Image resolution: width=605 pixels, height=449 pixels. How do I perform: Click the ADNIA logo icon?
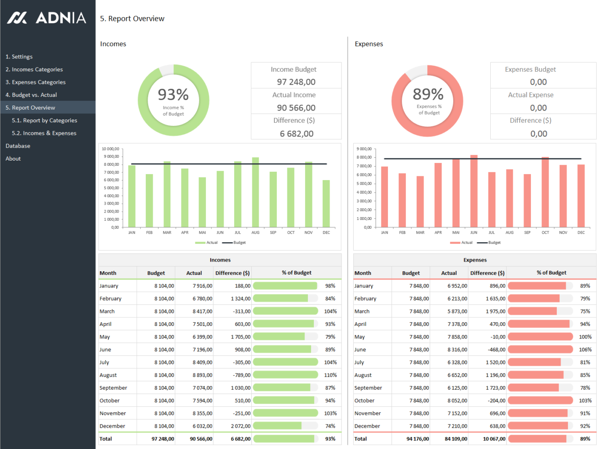tap(17, 19)
